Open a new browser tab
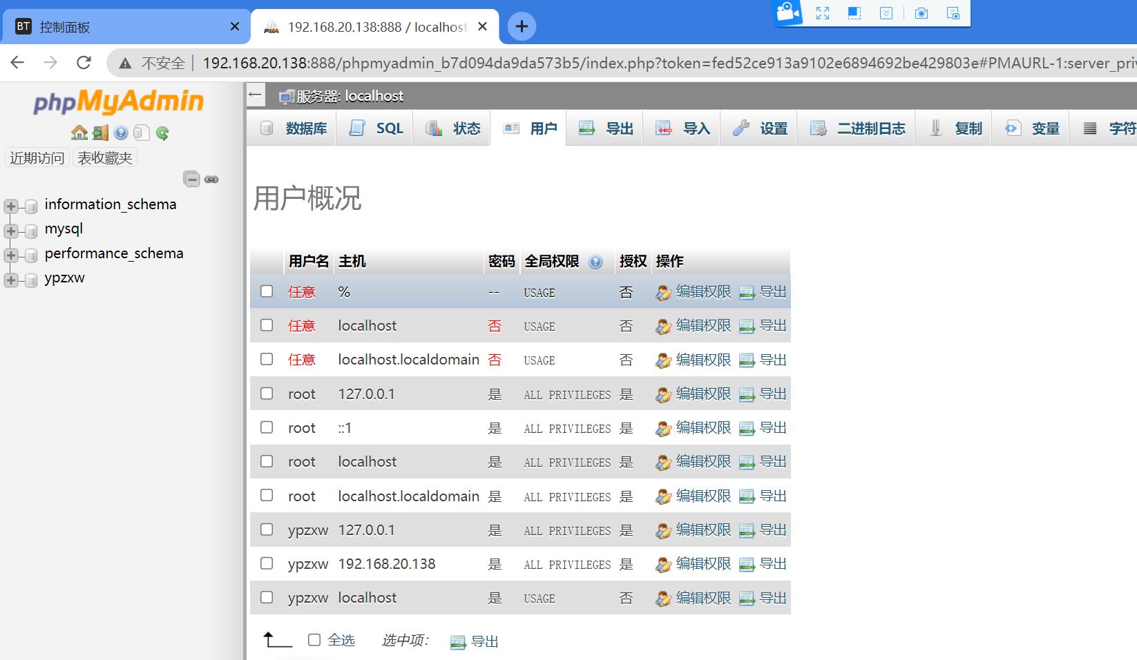Image resolution: width=1137 pixels, height=660 pixels. point(522,26)
